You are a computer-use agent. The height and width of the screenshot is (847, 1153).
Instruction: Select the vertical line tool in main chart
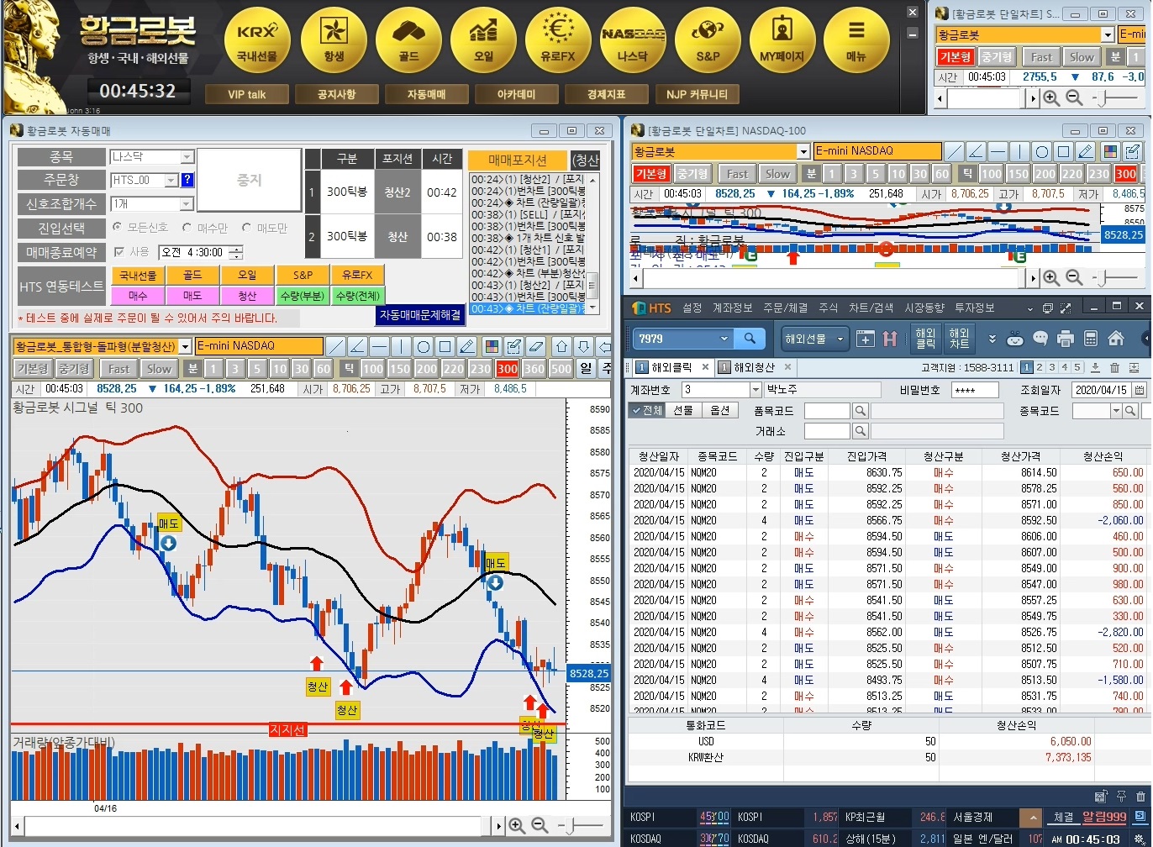(x=401, y=346)
